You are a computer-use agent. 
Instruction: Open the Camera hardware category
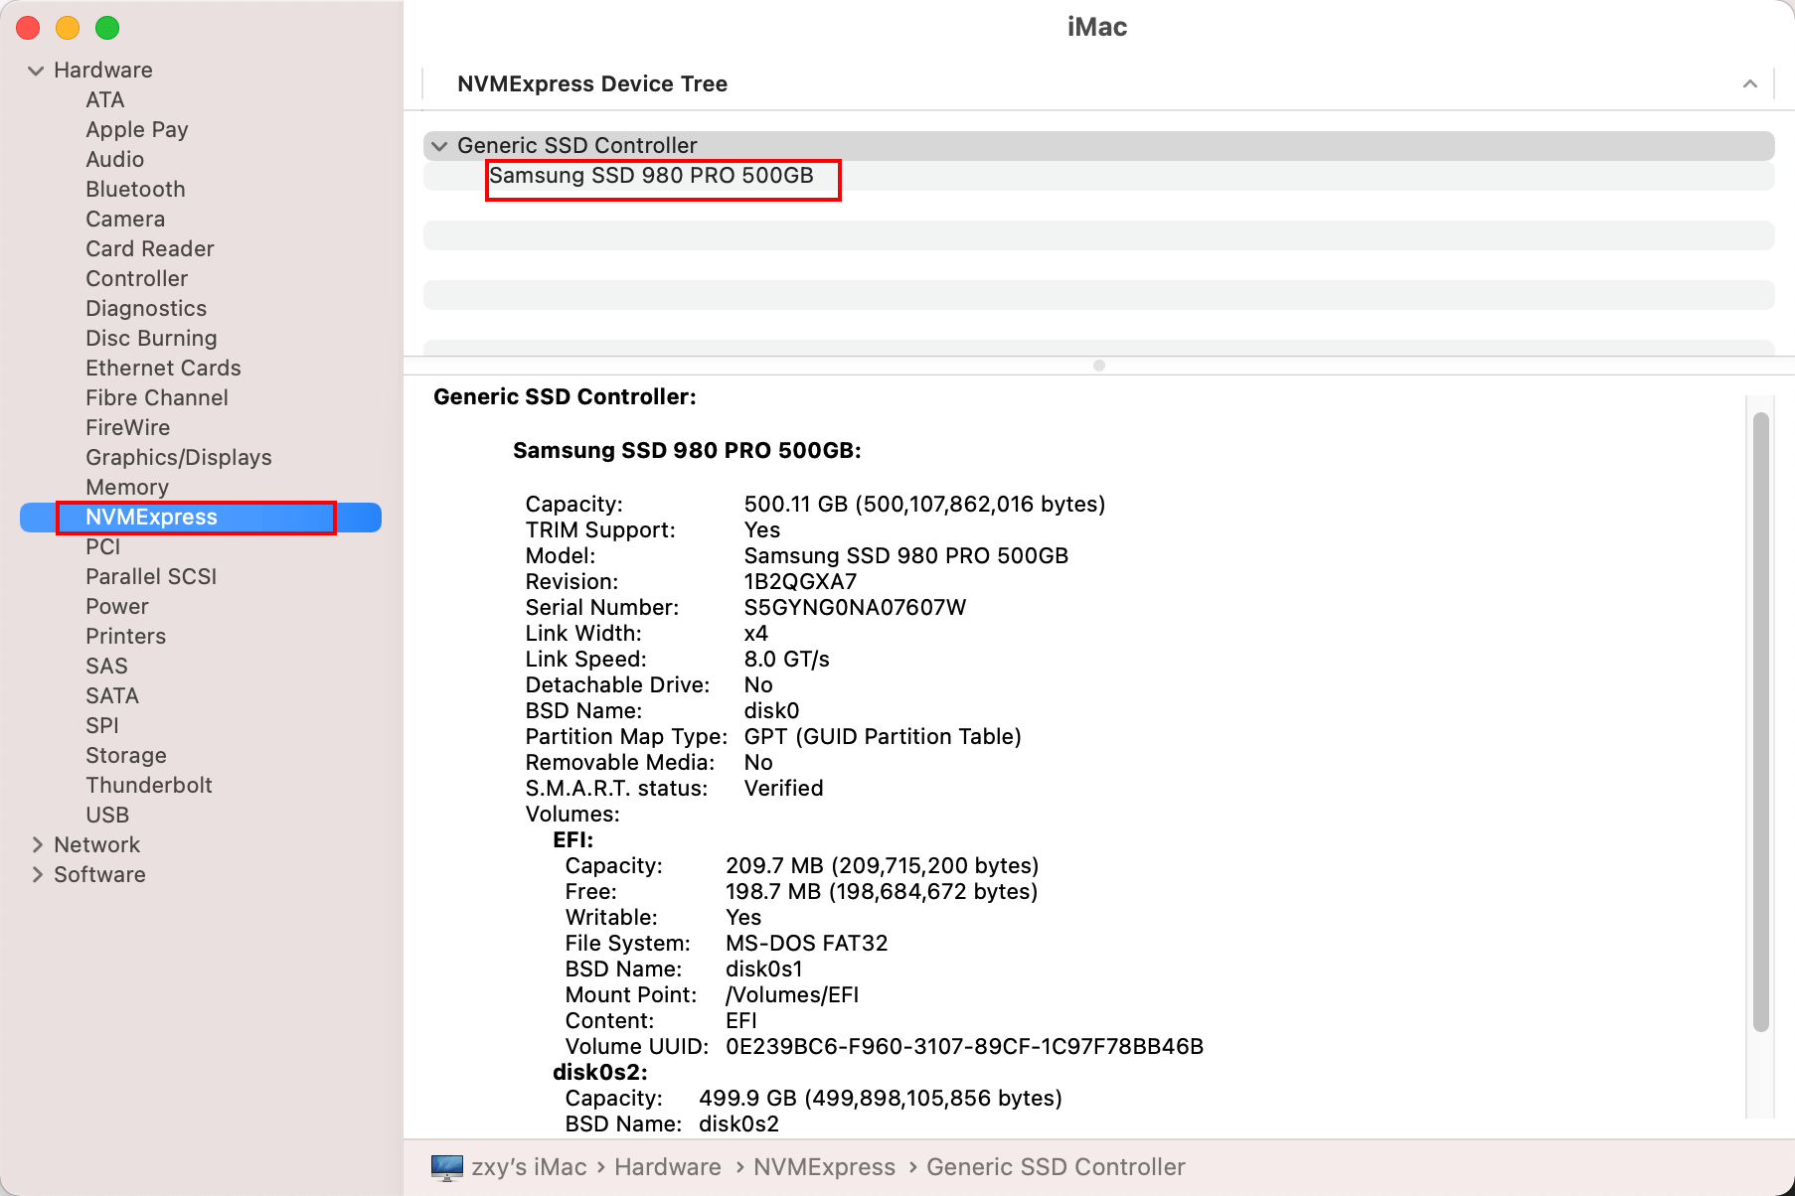[x=125, y=219]
